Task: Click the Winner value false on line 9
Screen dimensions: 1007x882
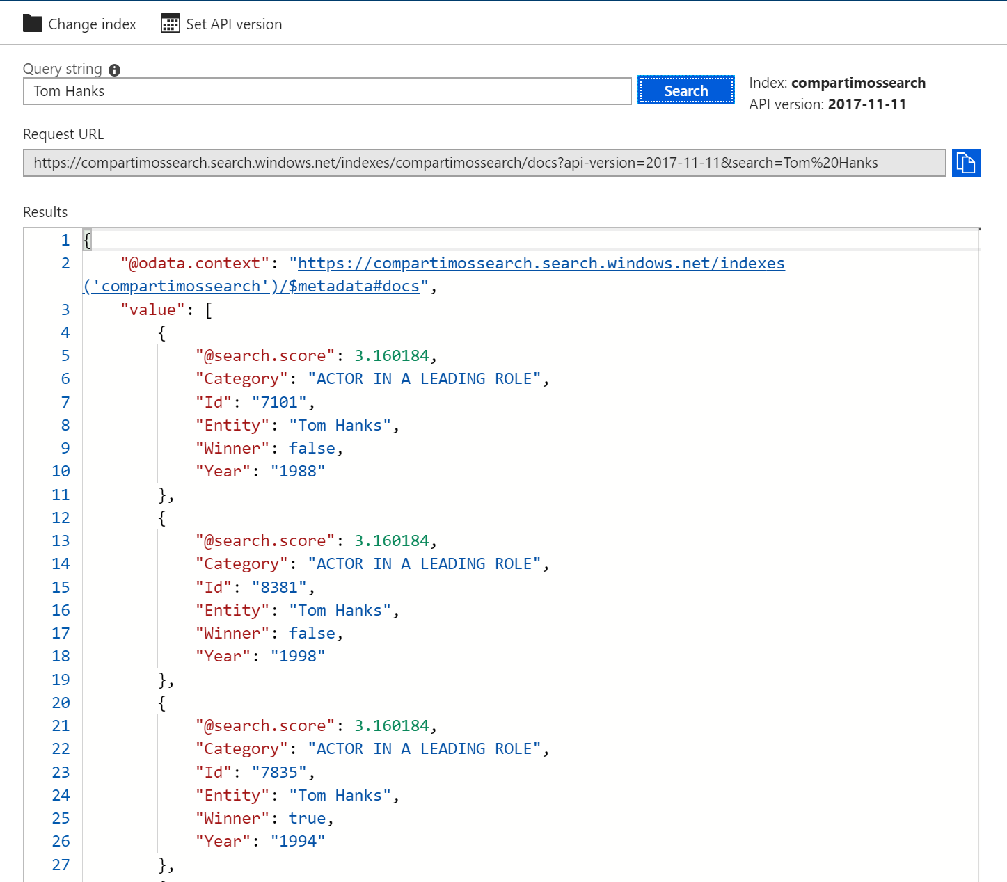Action: 312,448
